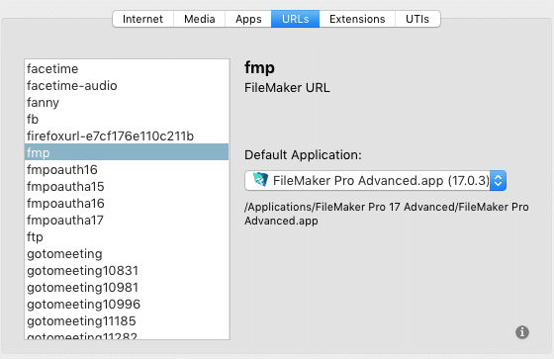This screenshot has width=554, height=359.
Task: Select the Extensions tab
Action: pyautogui.click(x=357, y=19)
